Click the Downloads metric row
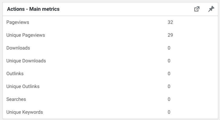The width and height of the screenshot is (220, 120). (x=110, y=48)
